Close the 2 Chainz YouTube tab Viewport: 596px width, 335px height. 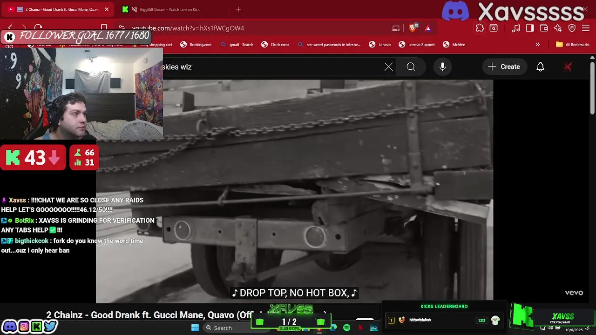(107, 9)
